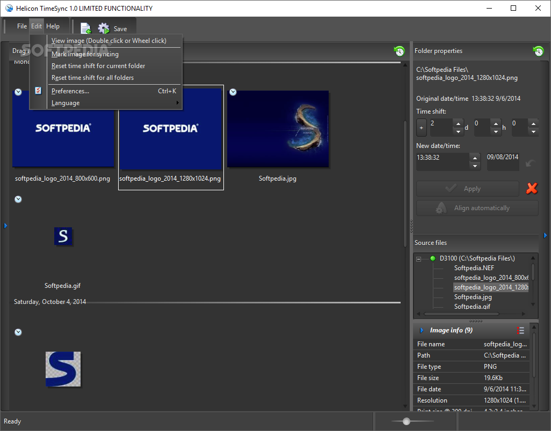551x431 pixels.
Task: Click the new time 13:38:32 field
Action: [443, 161]
